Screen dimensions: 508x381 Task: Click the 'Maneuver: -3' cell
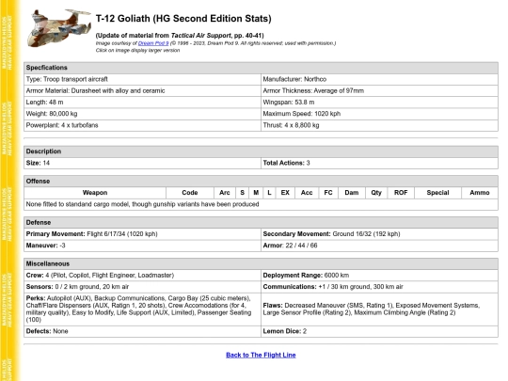tap(142, 246)
